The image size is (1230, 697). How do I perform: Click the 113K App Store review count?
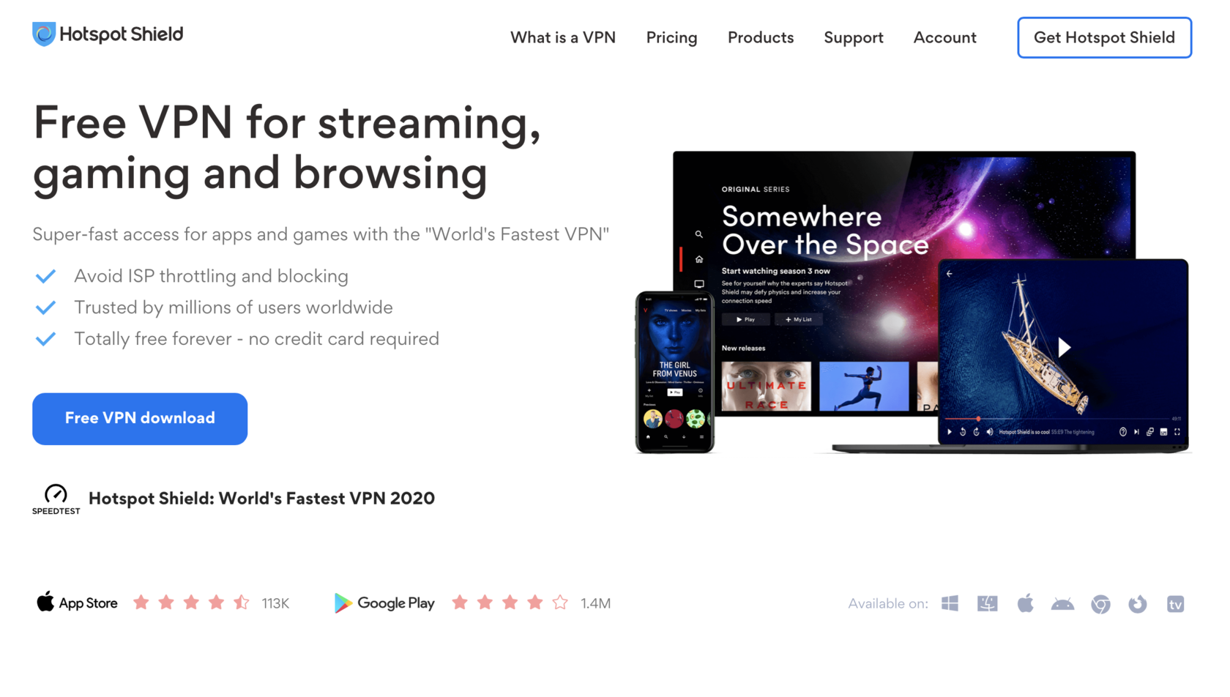pos(275,603)
